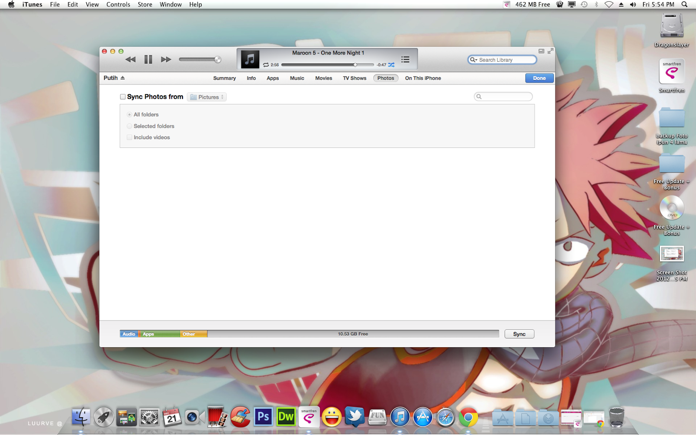
Task: Choose the Selected folders radio button
Action: coord(129,126)
